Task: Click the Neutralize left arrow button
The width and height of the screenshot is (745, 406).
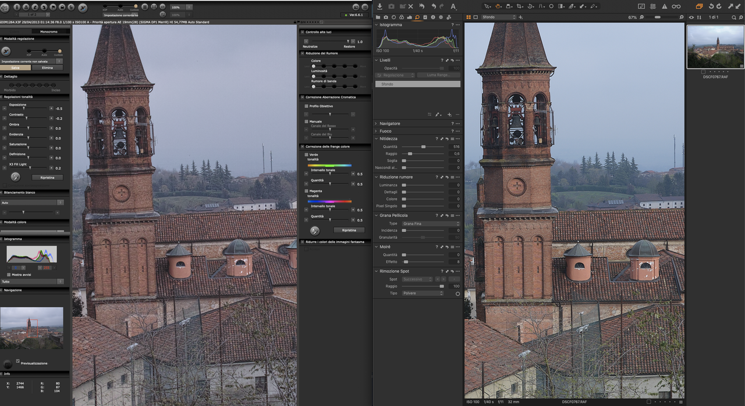Action: pyautogui.click(x=306, y=41)
